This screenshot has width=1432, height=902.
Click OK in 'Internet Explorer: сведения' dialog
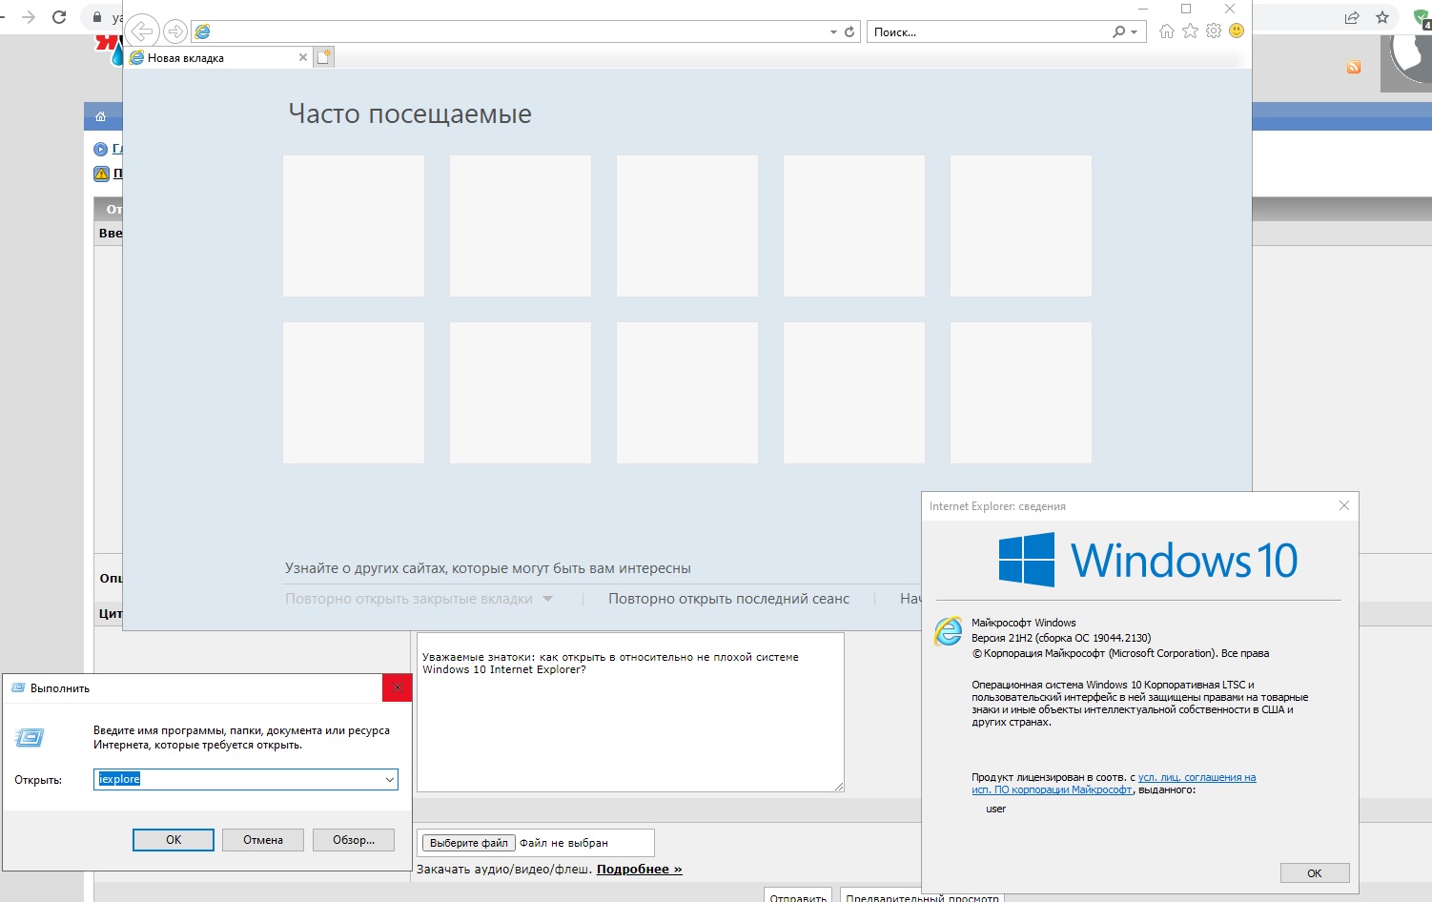click(x=1315, y=873)
